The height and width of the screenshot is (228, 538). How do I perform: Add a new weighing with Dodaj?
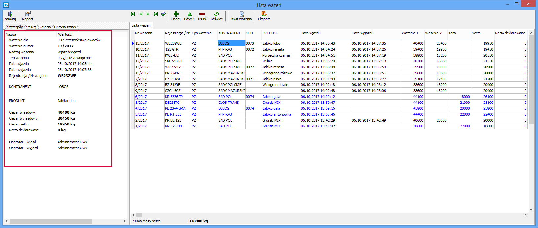pyautogui.click(x=176, y=14)
